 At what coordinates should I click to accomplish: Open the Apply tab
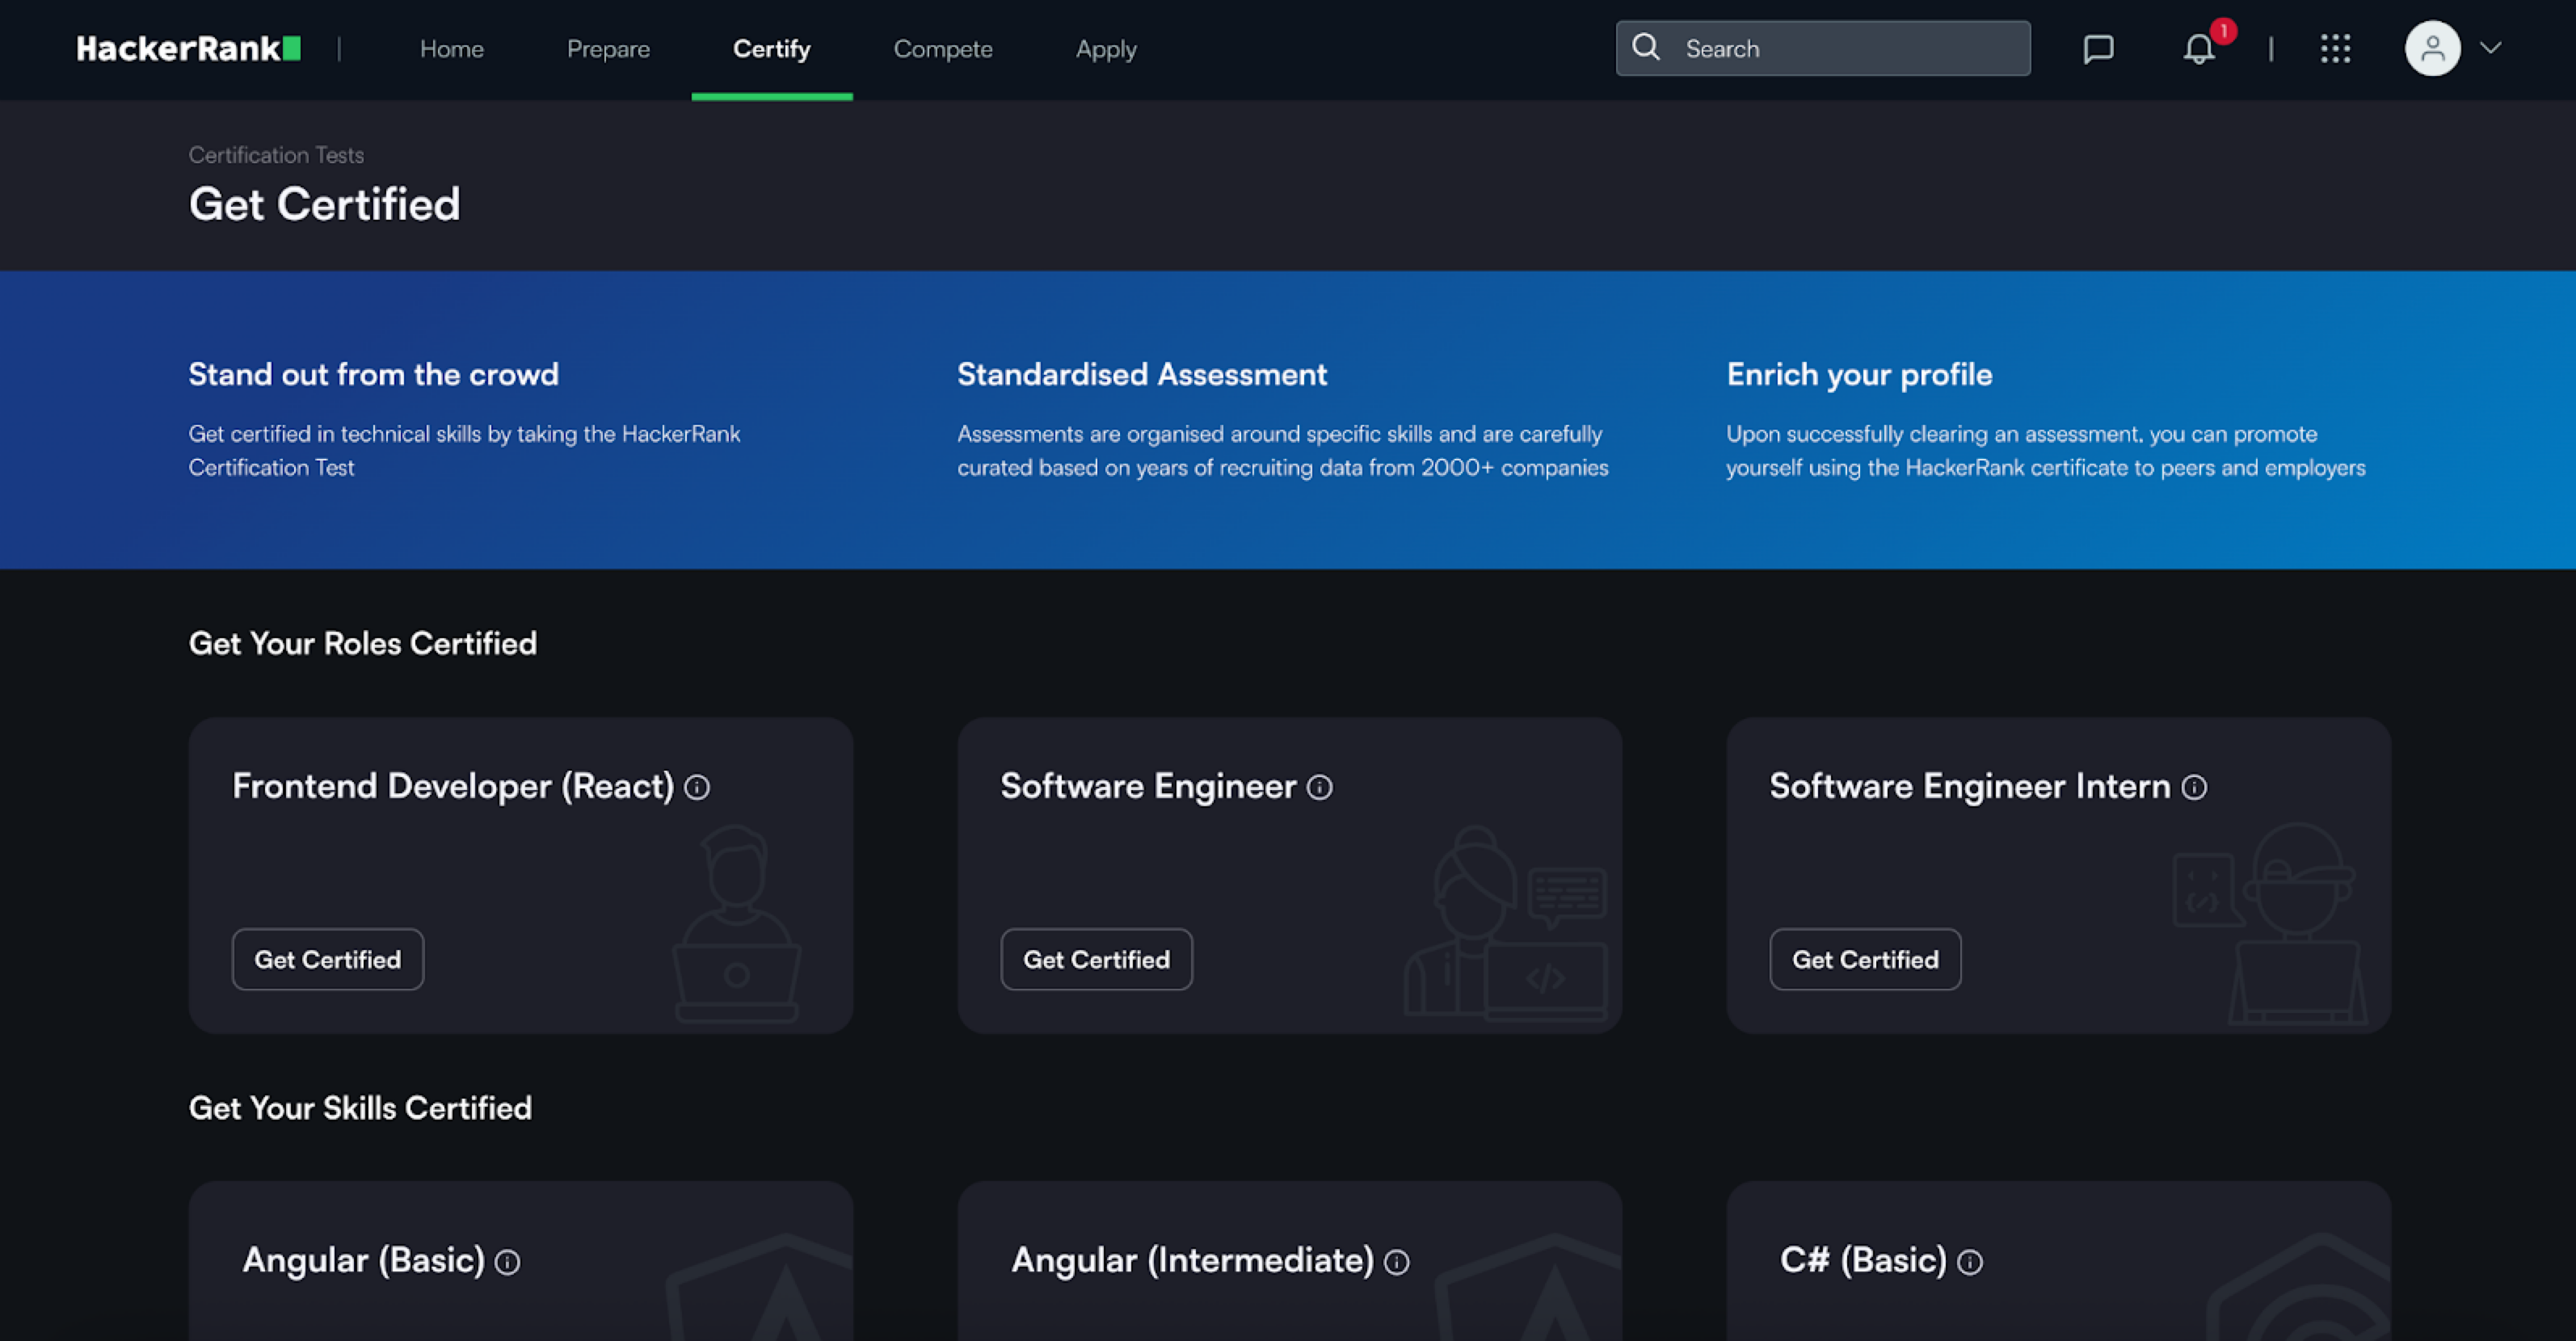point(1106,49)
